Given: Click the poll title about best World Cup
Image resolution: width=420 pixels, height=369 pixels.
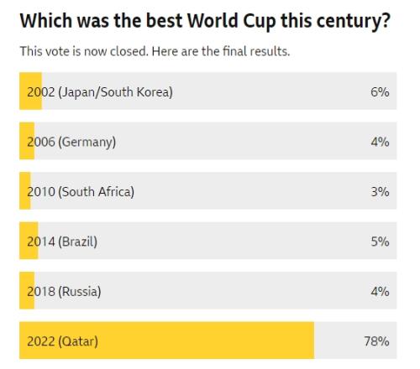Looking at the screenshot, I should click(x=205, y=21).
